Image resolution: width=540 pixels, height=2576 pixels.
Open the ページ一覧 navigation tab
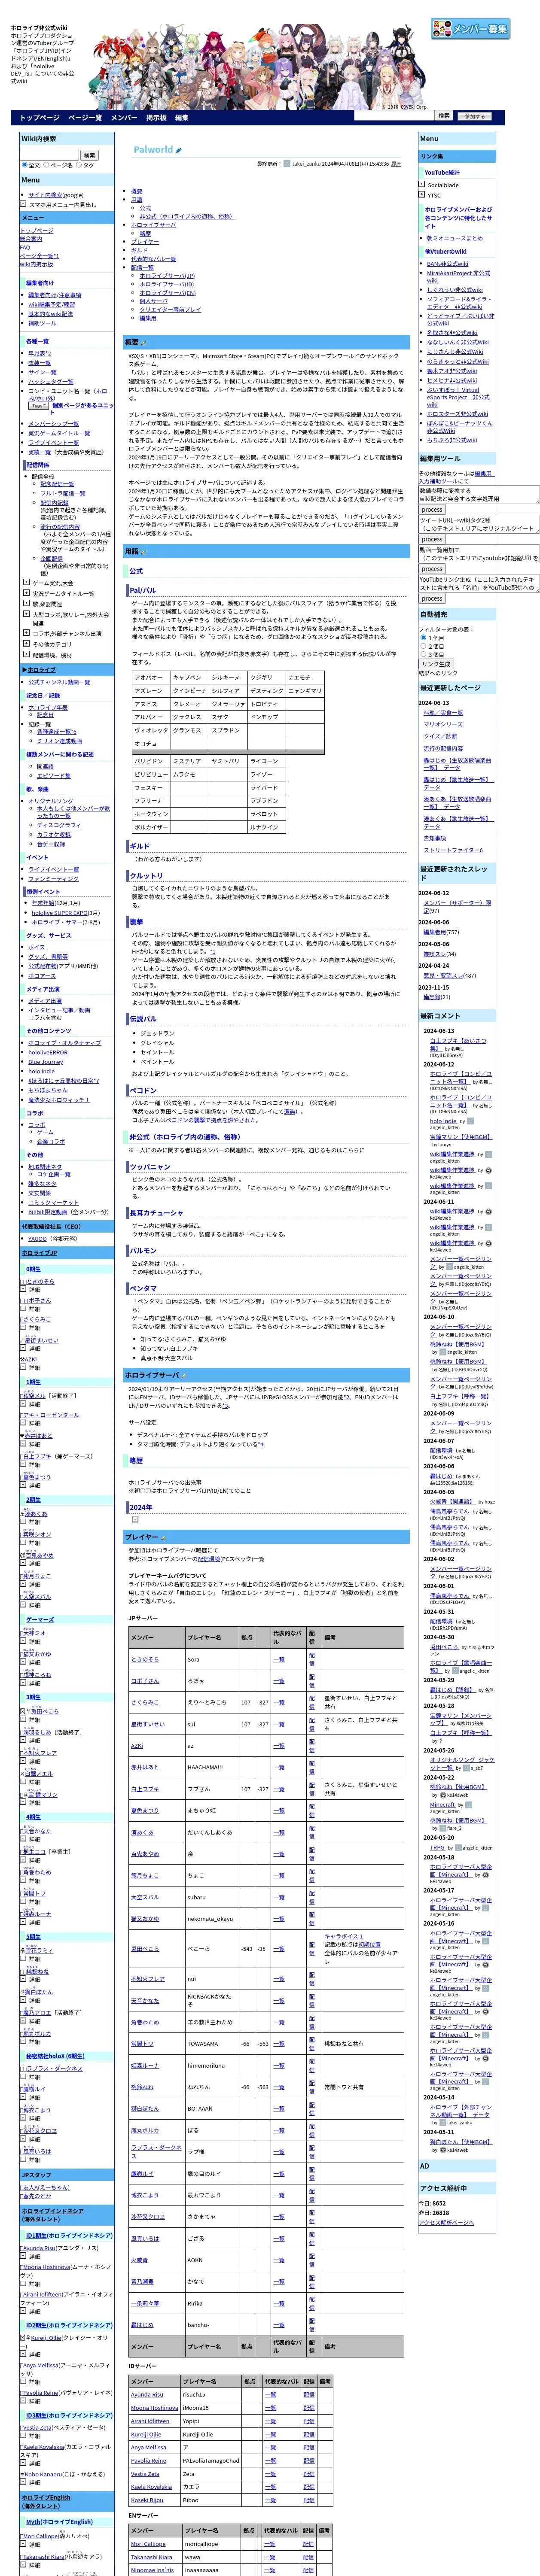click(x=85, y=118)
